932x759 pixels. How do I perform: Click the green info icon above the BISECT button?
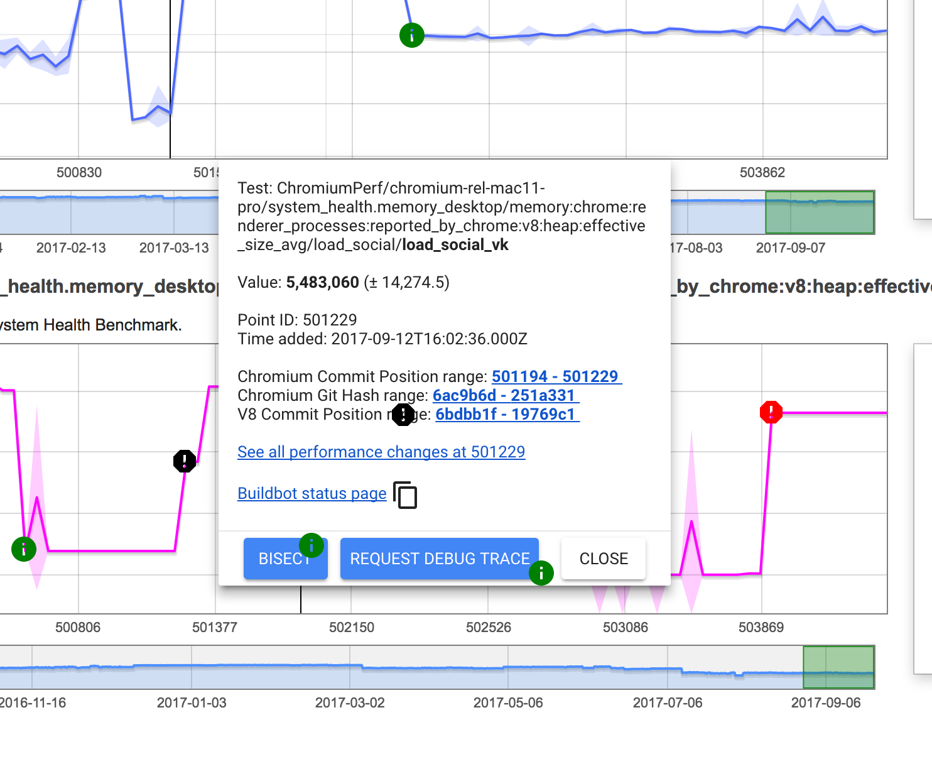click(x=312, y=546)
